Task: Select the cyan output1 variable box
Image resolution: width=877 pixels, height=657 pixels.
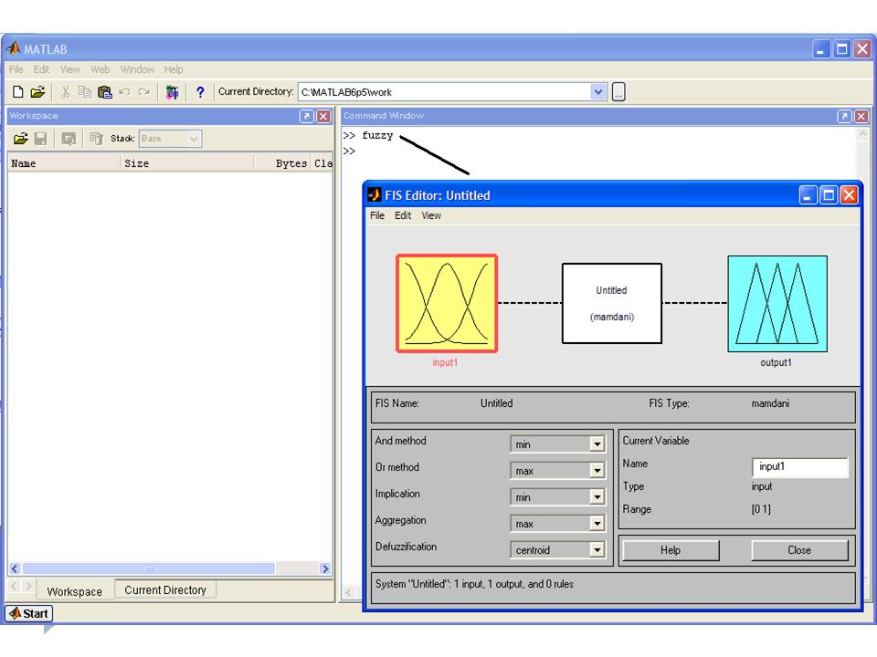Action: (777, 304)
